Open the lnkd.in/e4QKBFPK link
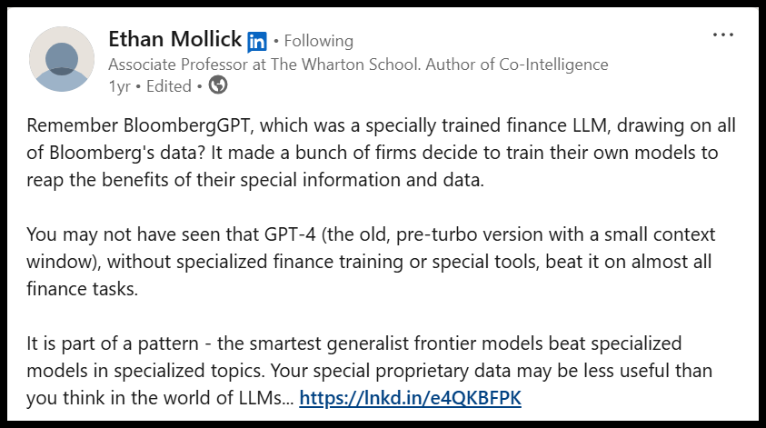 [410, 398]
